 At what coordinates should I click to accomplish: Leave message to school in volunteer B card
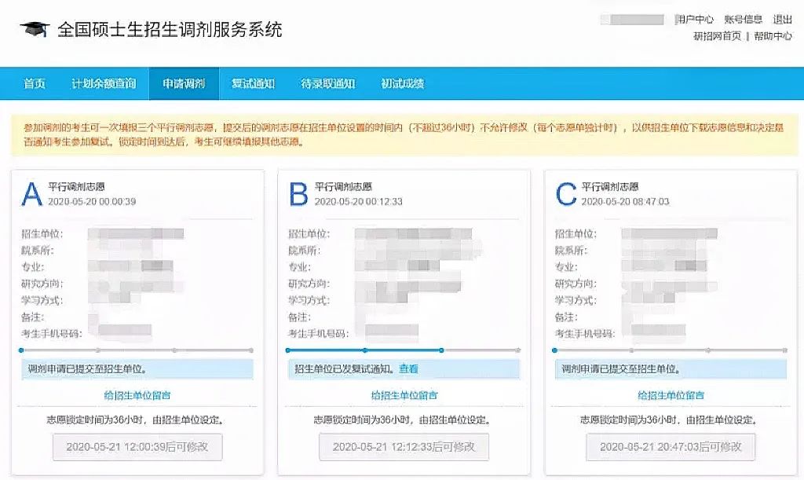point(404,395)
